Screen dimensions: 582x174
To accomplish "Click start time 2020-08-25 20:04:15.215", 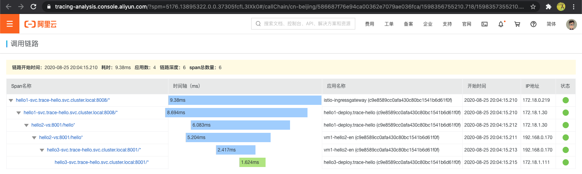I will click(491, 162).
